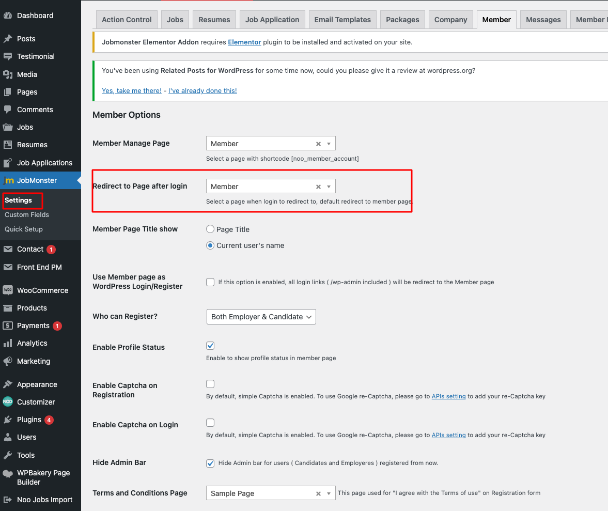Click the Contact notification badge
608x511 pixels.
tap(51, 249)
